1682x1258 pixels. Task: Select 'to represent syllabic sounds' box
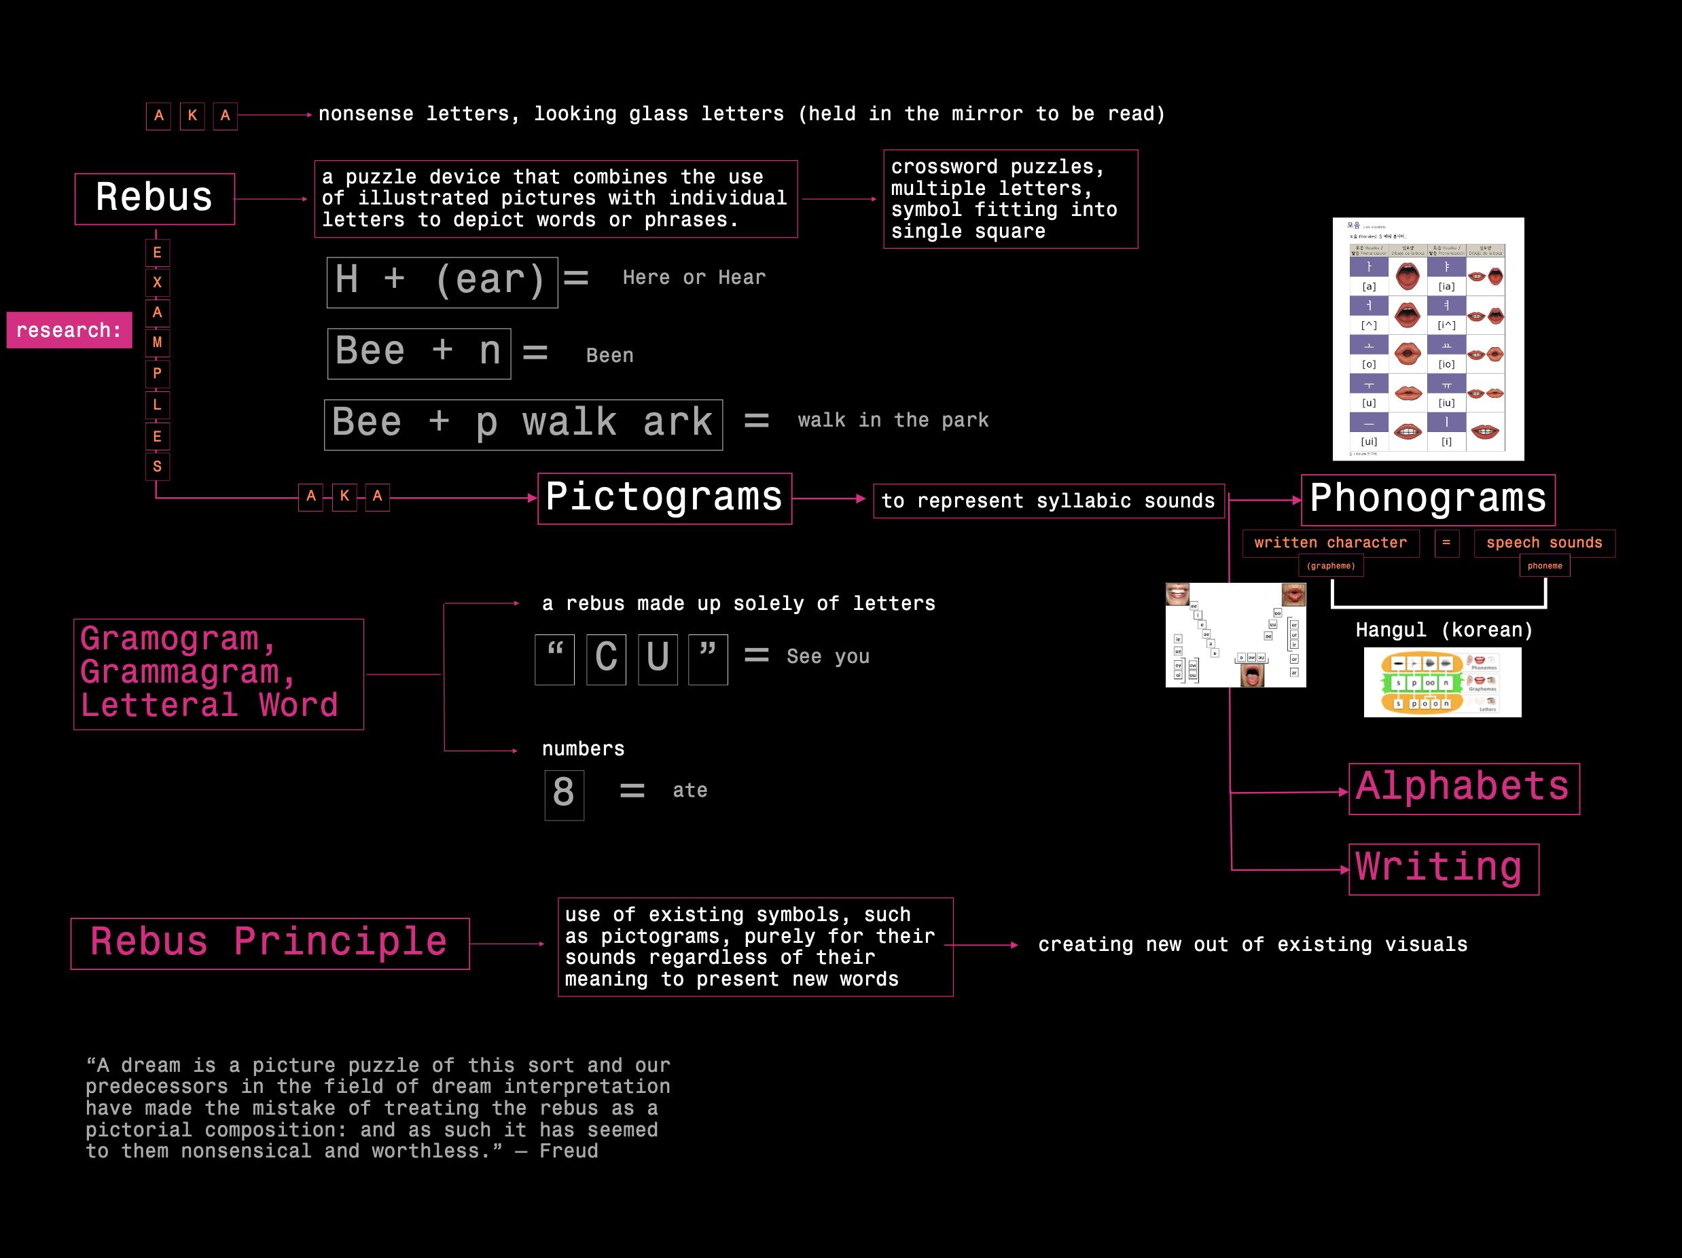1049,501
